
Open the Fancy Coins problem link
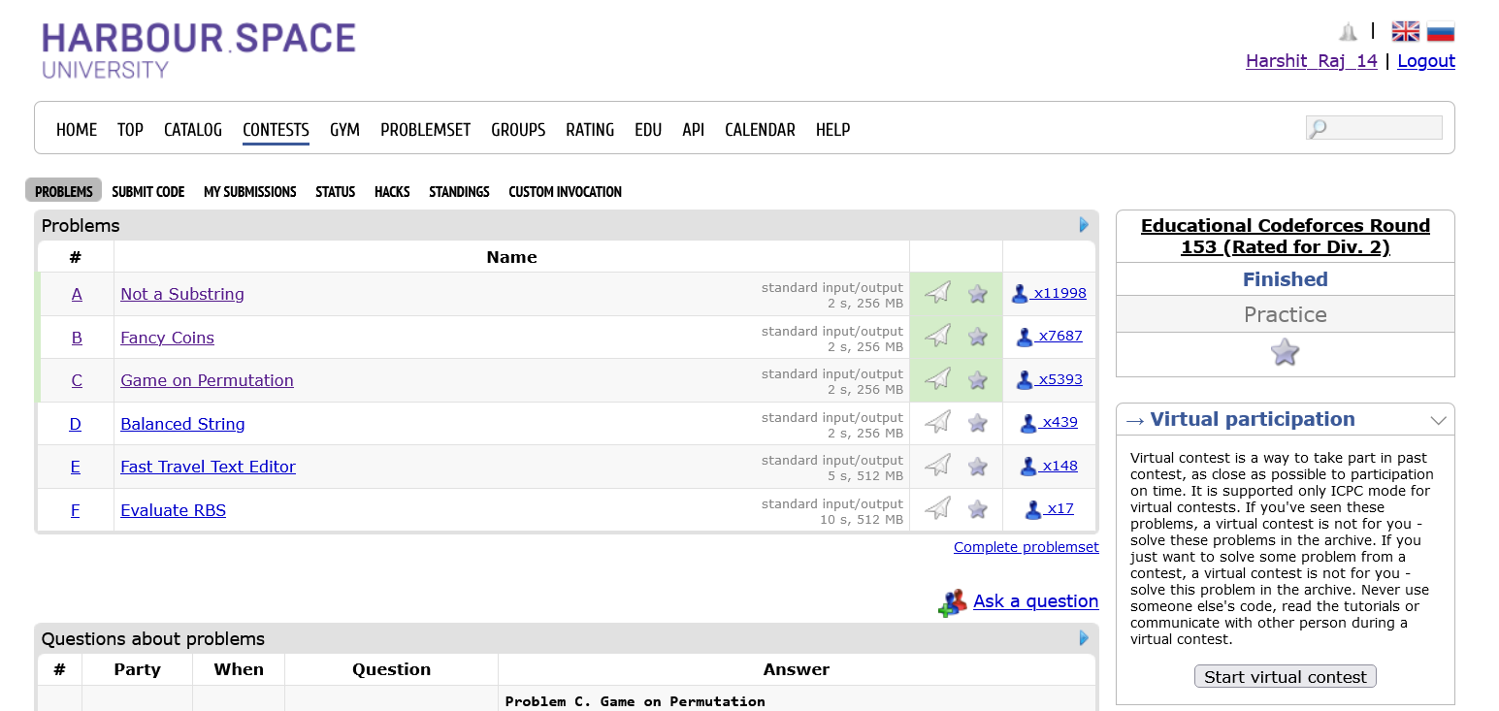167,338
